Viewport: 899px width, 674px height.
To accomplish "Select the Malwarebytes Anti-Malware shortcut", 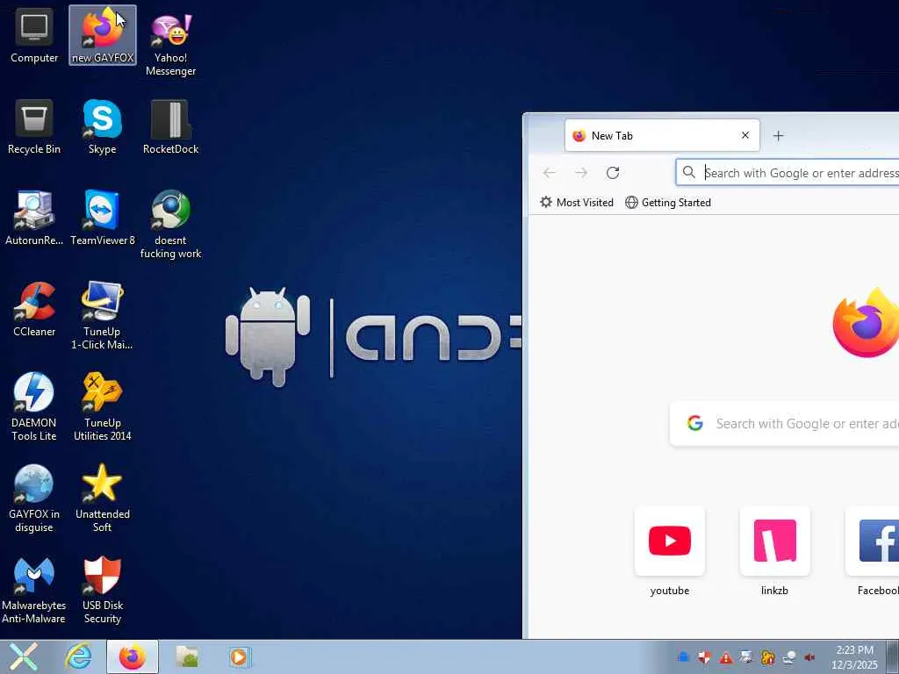I will tap(34, 590).
